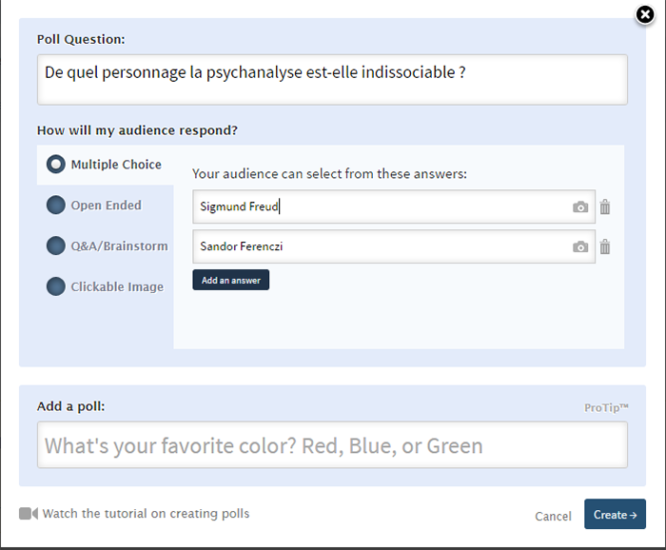Screen dimensions: 666x550
Task: Select the Clickable Image radio button
Action: point(55,286)
